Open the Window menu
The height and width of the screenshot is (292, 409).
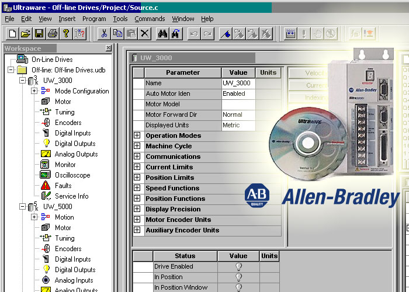coord(183,19)
